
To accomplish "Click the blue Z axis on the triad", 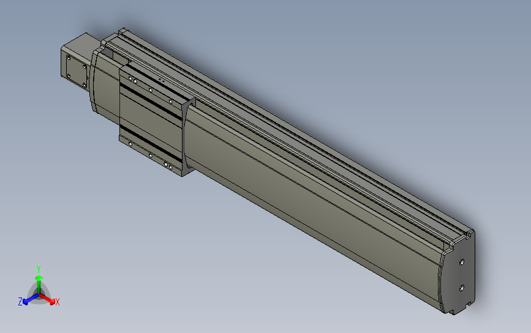I will (31, 299).
